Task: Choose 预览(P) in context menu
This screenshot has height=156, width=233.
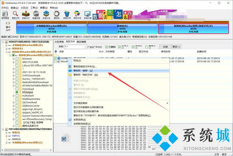Action: (119, 61)
